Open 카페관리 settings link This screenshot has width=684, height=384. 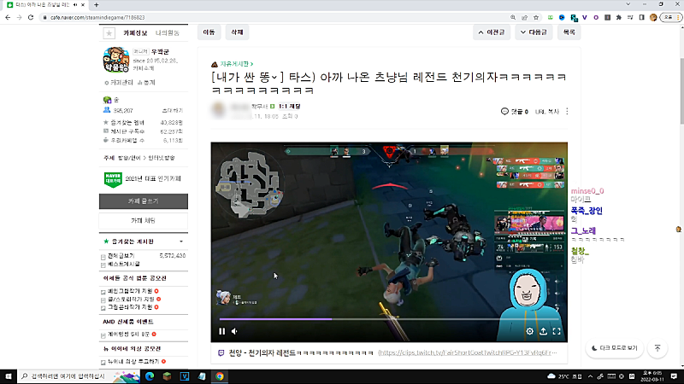pyautogui.click(x=119, y=83)
